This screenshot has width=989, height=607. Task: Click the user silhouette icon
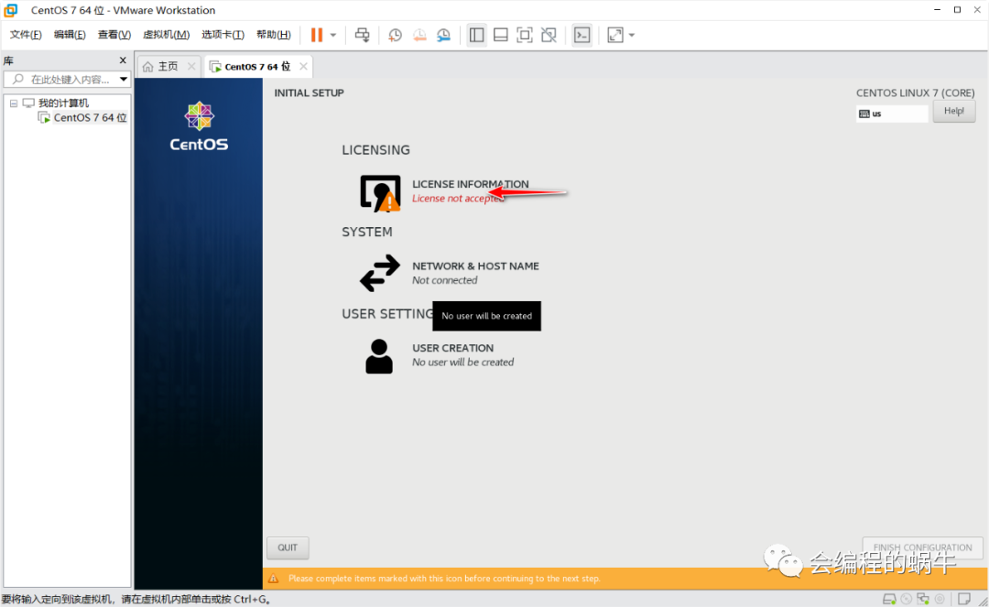tap(379, 356)
